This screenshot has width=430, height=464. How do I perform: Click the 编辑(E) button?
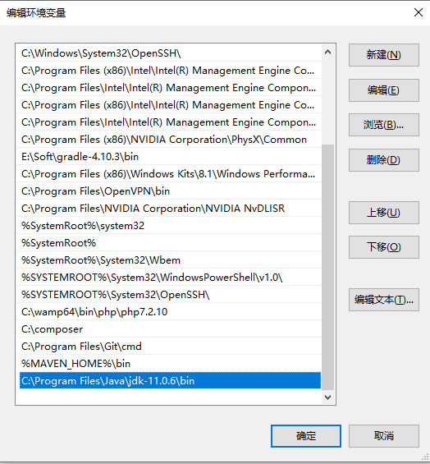[x=383, y=90]
